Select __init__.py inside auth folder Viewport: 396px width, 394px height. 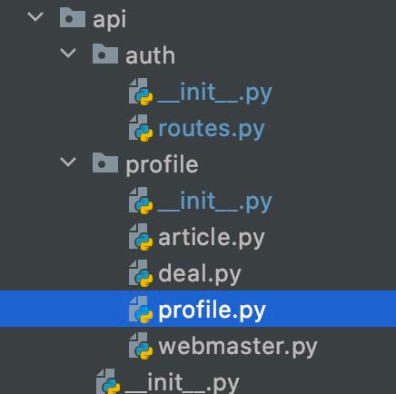[214, 94]
